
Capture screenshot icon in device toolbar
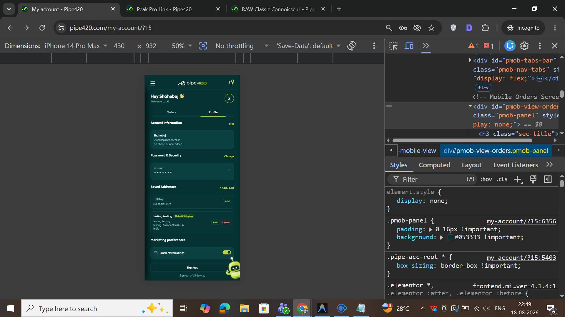point(203,46)
